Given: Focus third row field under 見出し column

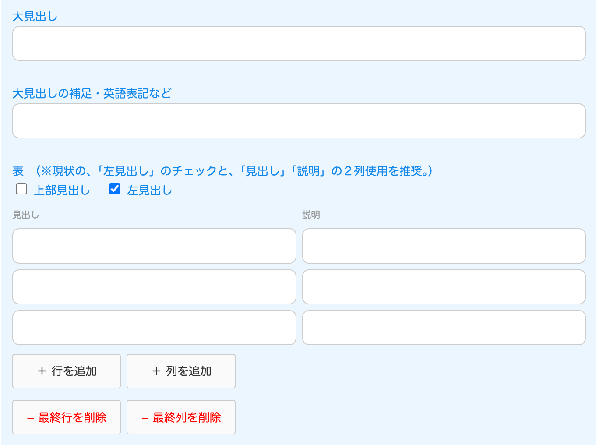Looking at the screenshot, I should [154, 328].
